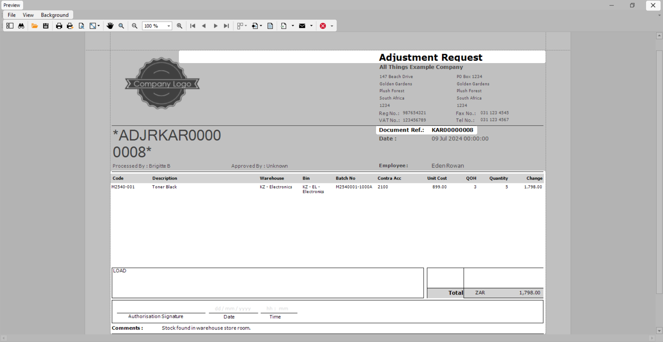Viewport: 663px width, 342px height.
Task: Click the comment 'Stock found in warehouse store room.'
Action: click(206, 328)
